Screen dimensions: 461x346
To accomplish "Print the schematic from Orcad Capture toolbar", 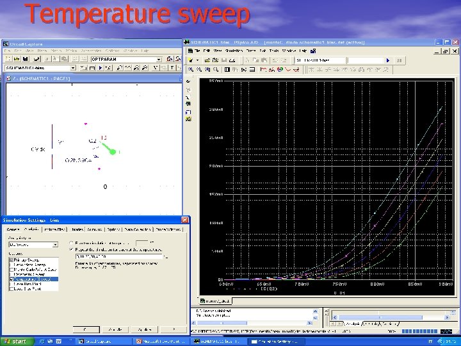I will coord(37,59).
